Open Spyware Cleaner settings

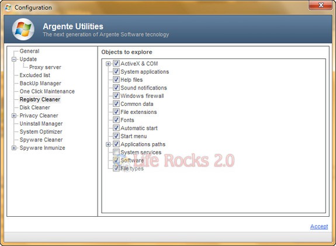click(x=41, y=140)
